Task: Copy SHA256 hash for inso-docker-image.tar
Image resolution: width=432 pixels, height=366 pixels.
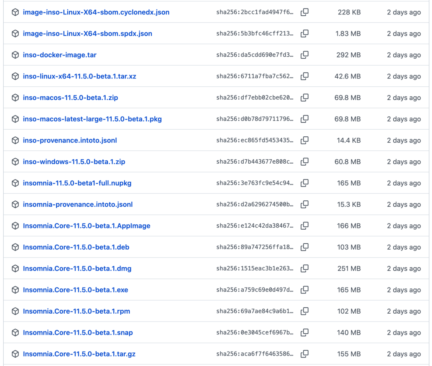Action: tap(304, 55)
